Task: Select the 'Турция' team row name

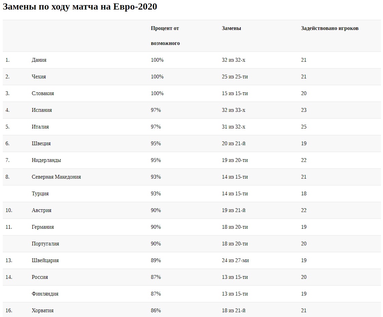Action: click(40, 194)
